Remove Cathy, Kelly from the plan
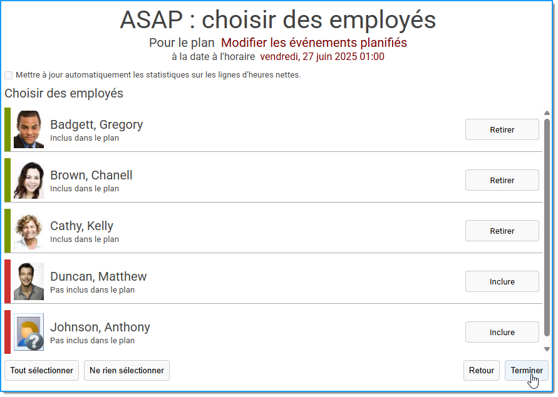This screenshot has height=397, width=558. [x=502, y=231]
